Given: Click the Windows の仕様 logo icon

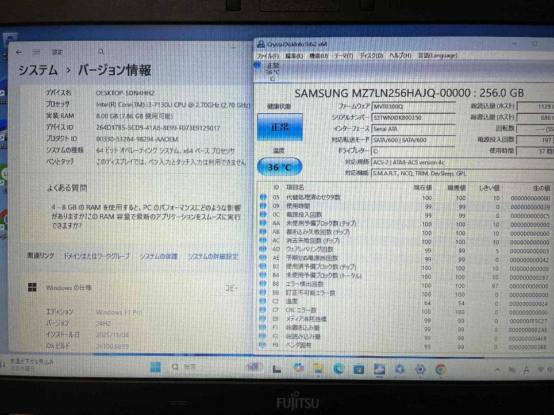Looking at the screenshot, I should [x=32, y=287].
